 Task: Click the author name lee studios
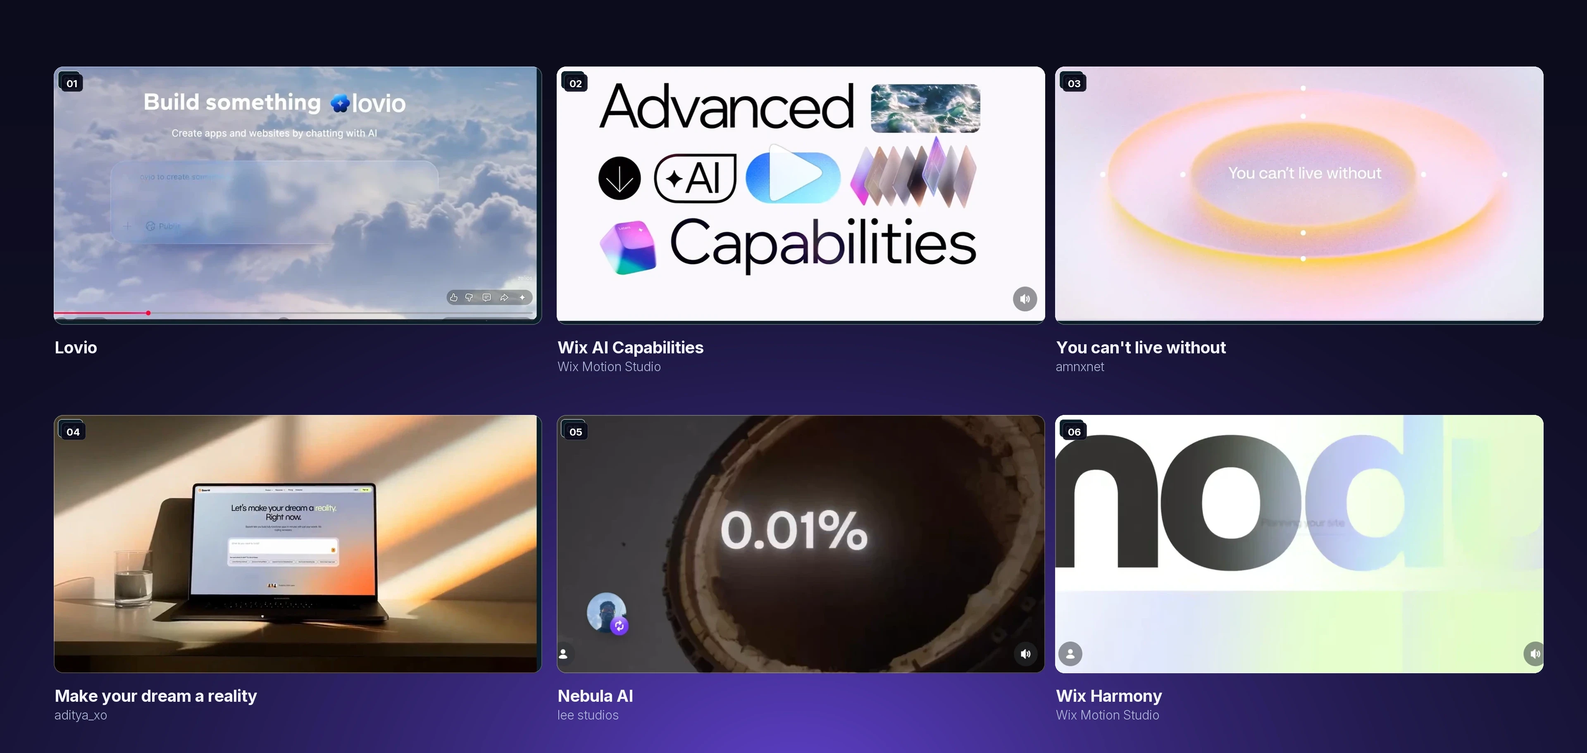pos(588,715)
